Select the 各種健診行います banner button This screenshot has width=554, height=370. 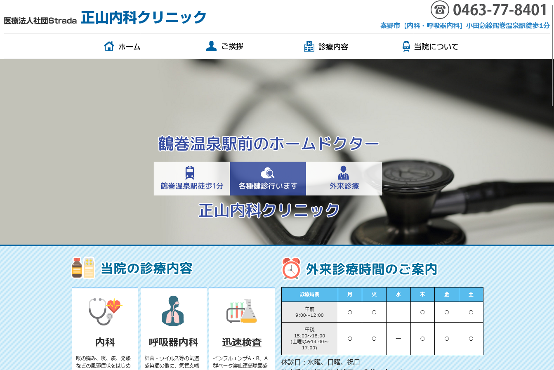tap(268, 179)
